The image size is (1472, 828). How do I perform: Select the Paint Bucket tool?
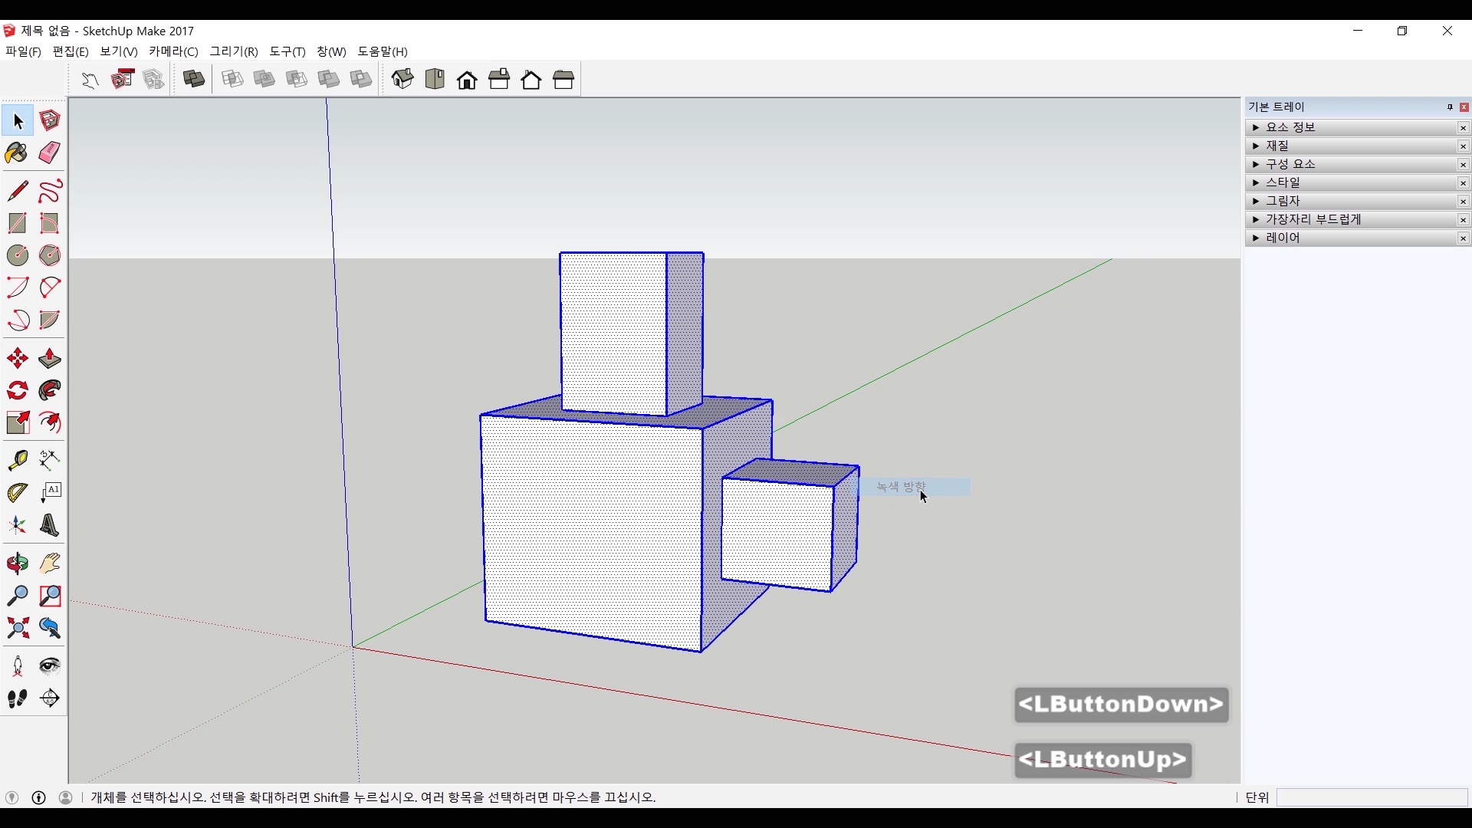(x=17, y=153)
